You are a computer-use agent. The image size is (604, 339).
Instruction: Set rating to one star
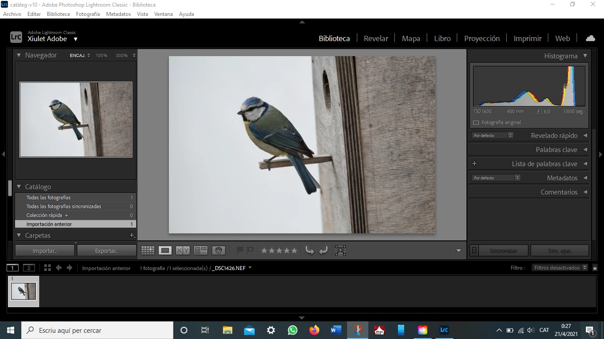tap(264, 251)
